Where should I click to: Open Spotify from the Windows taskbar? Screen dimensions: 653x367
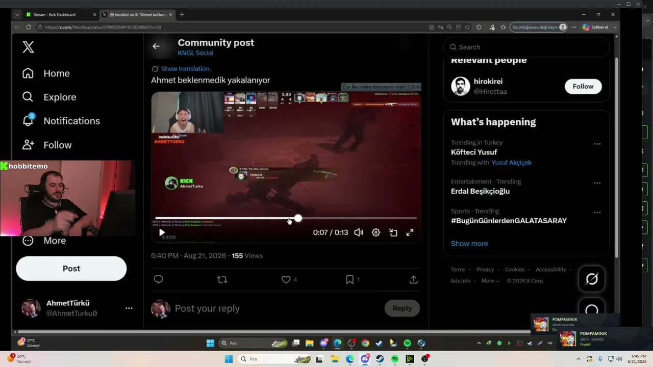395,359
